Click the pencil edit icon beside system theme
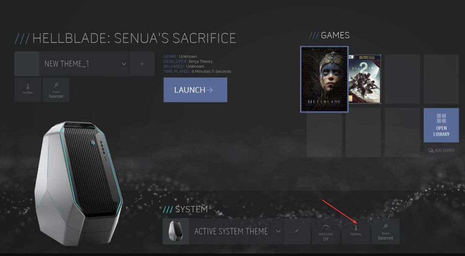Viewport: 465px width, 256px height. point(297,231)
